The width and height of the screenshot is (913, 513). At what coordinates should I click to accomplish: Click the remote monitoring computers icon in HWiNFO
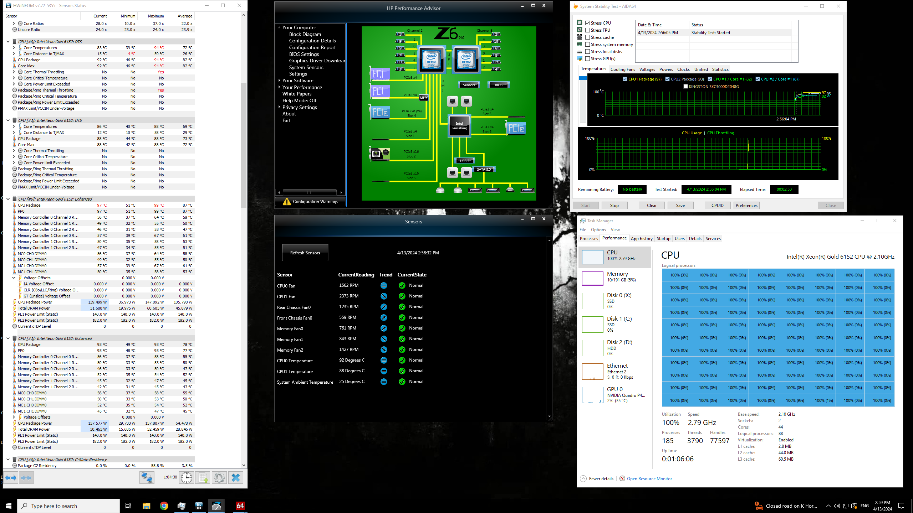coord(147,477)
